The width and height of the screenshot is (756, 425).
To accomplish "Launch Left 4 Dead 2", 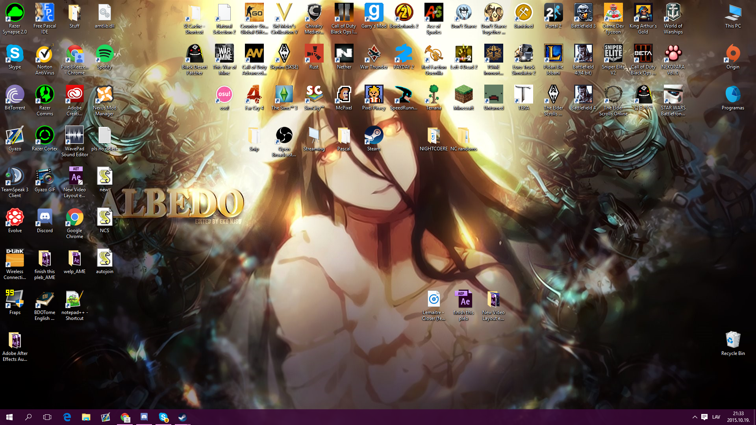I will coord(463,57).
